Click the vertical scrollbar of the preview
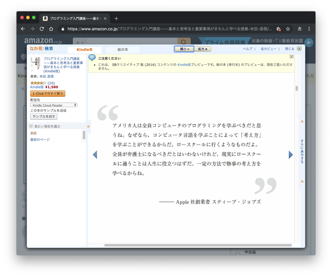332x277 pixels. tap(297, 88)
